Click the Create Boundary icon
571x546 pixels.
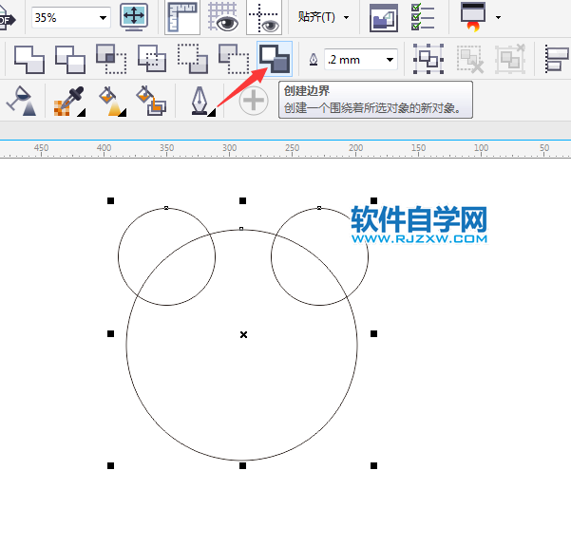coord(275,59)
